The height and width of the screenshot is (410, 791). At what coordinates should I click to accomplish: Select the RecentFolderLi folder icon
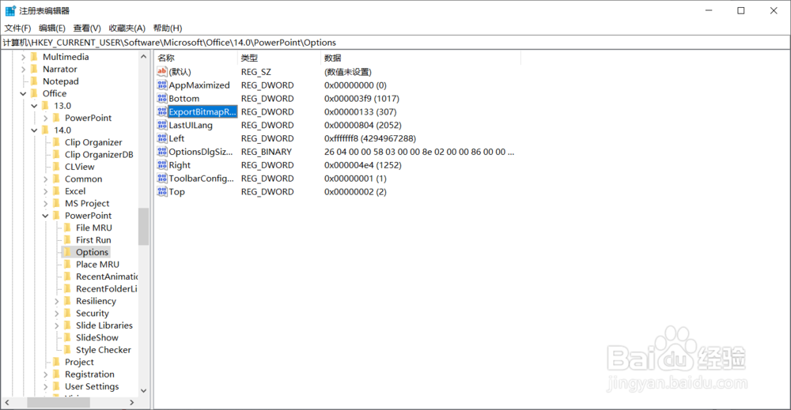pos(67,288)
